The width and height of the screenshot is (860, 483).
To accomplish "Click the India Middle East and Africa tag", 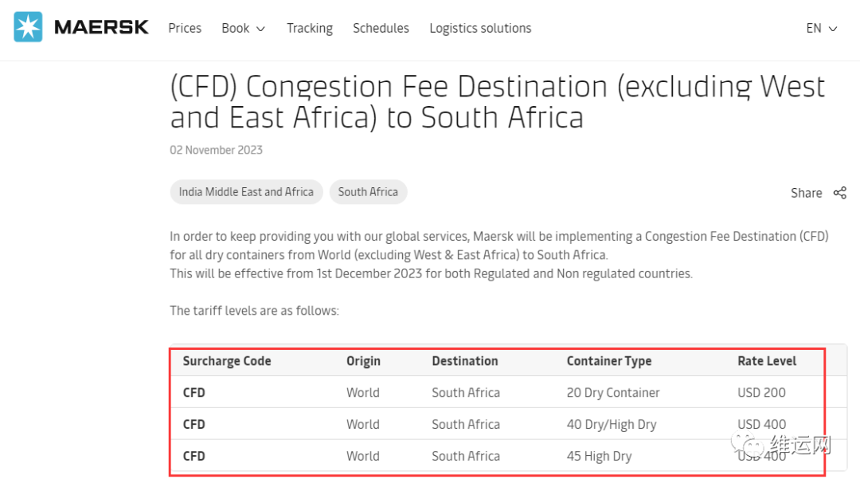I will click(246, 192).
